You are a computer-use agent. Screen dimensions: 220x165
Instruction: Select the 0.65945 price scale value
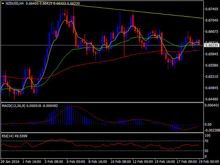coord(212,54)
